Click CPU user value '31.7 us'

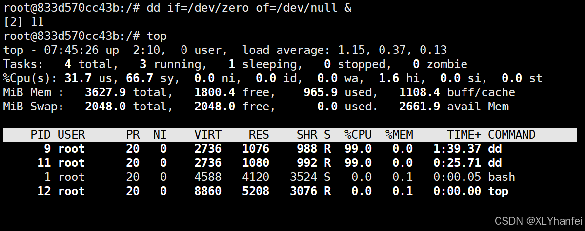click(x=88, y=78)
